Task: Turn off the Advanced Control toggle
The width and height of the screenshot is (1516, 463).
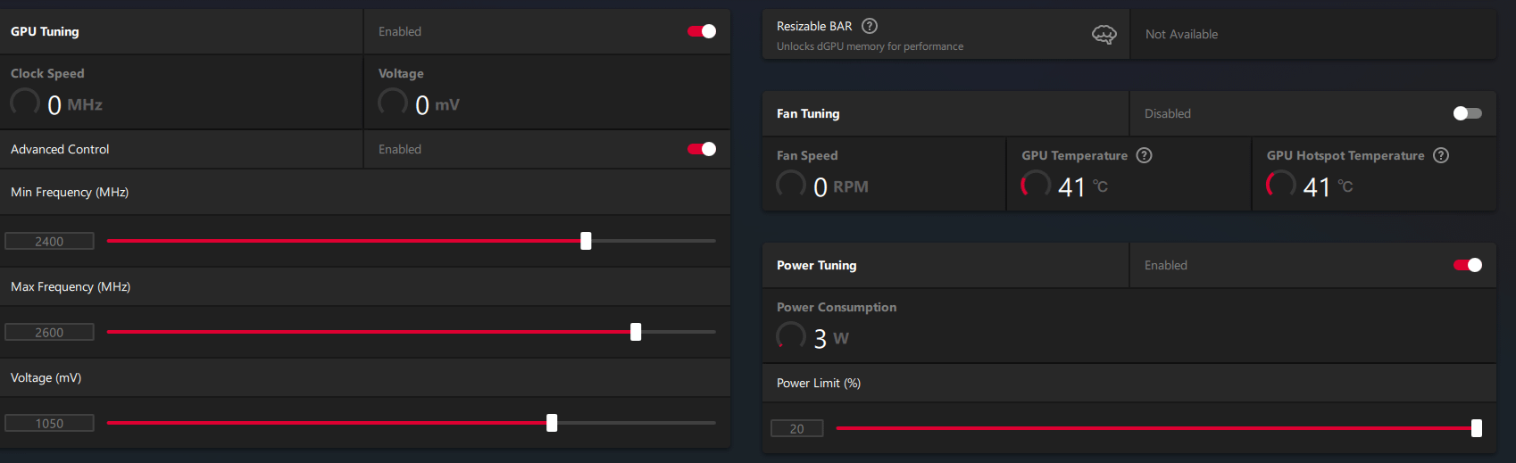Action: (702, 149)
